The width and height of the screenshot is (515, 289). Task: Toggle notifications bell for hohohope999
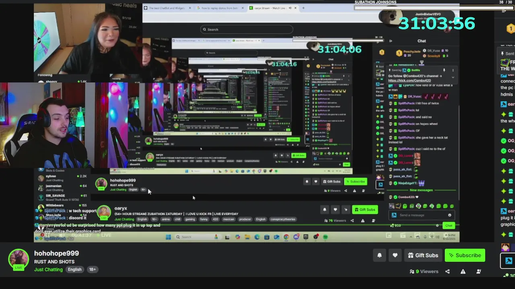[x=379, y=255]
